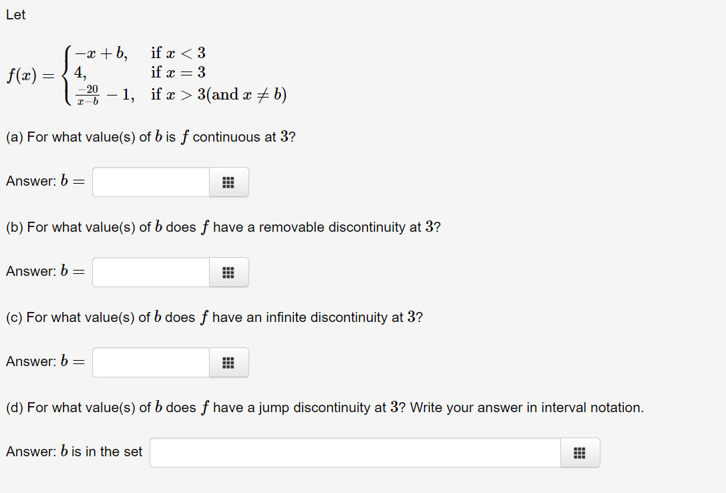Screen dimensions: 726x493
Task: Click the interval notation answer field for part (d)
Action: point(354,452)
